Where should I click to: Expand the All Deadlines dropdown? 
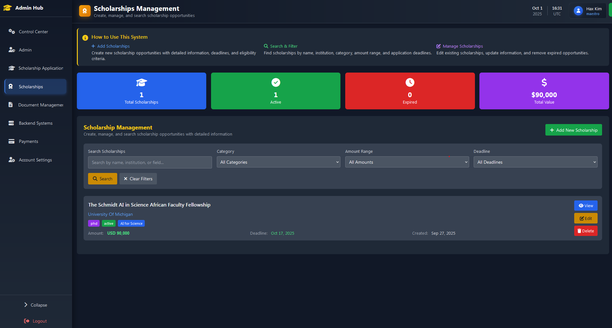tap(535, 162)
